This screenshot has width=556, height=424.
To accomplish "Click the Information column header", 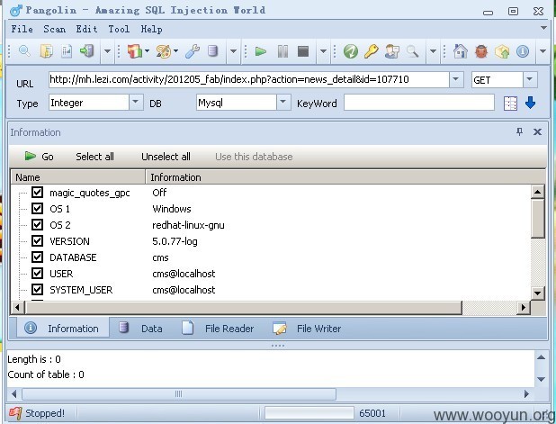I will pyautogui.click(x=345, y=177).
